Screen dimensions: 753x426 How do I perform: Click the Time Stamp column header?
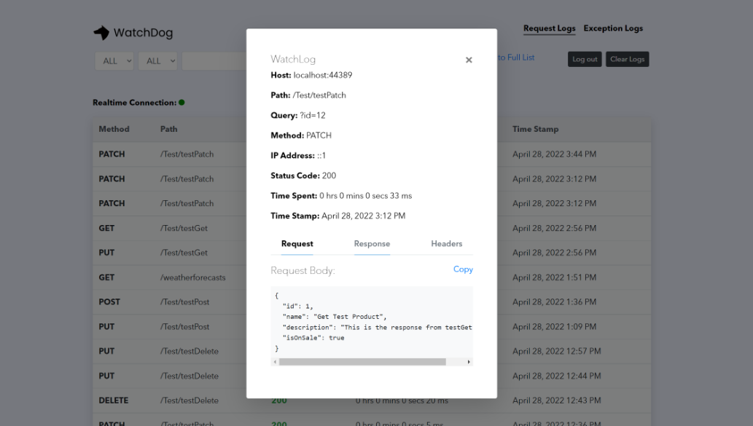[535, 129]
